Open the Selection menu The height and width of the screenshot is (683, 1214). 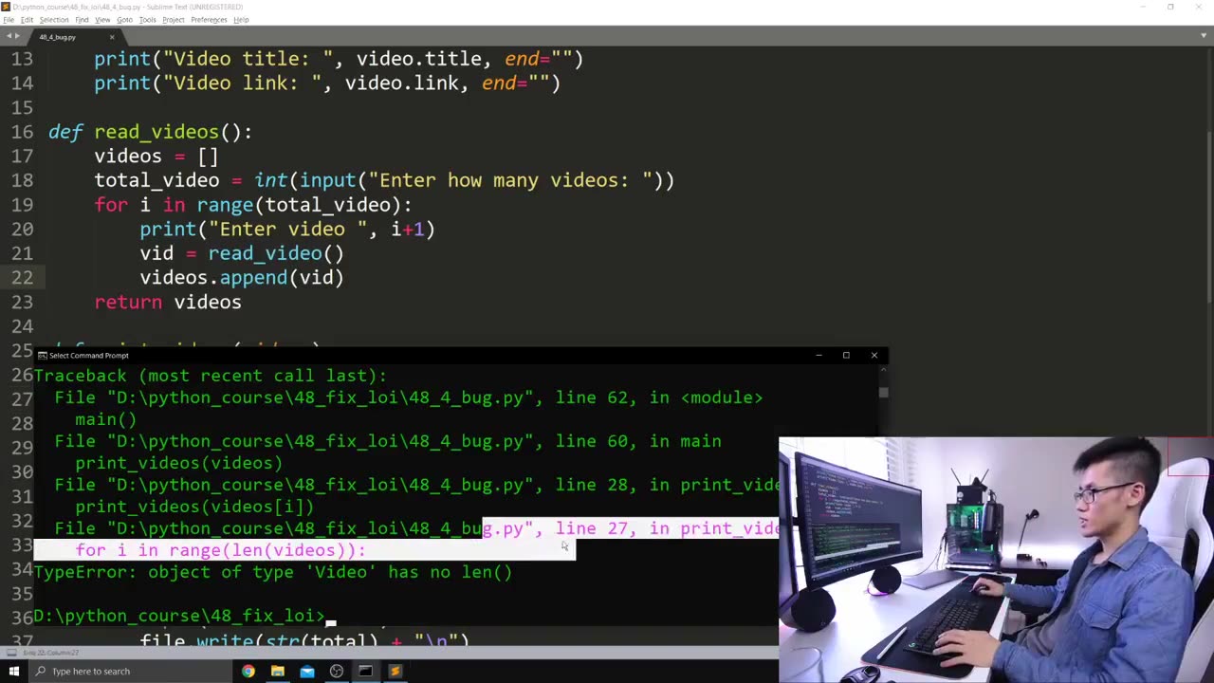pos(53,19)
